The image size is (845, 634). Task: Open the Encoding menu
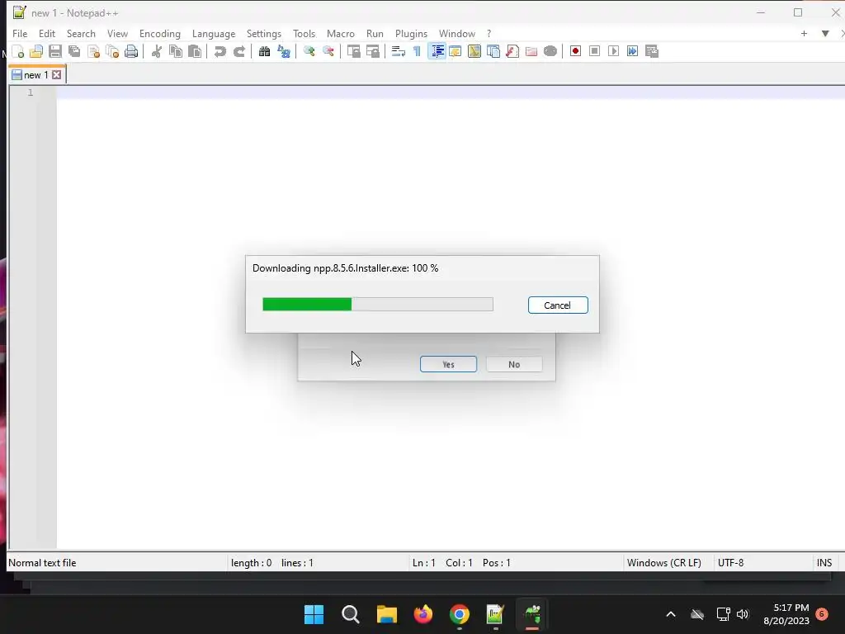point(160,33)
